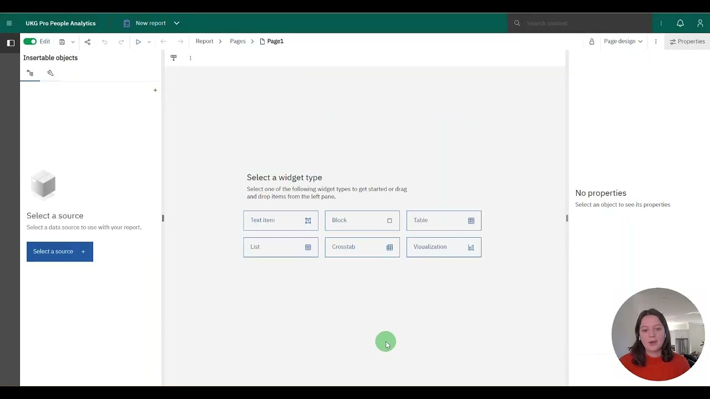Toggle the Properties pane button
This screenshot has width=710, height=399.
click(x=687, y=42)
